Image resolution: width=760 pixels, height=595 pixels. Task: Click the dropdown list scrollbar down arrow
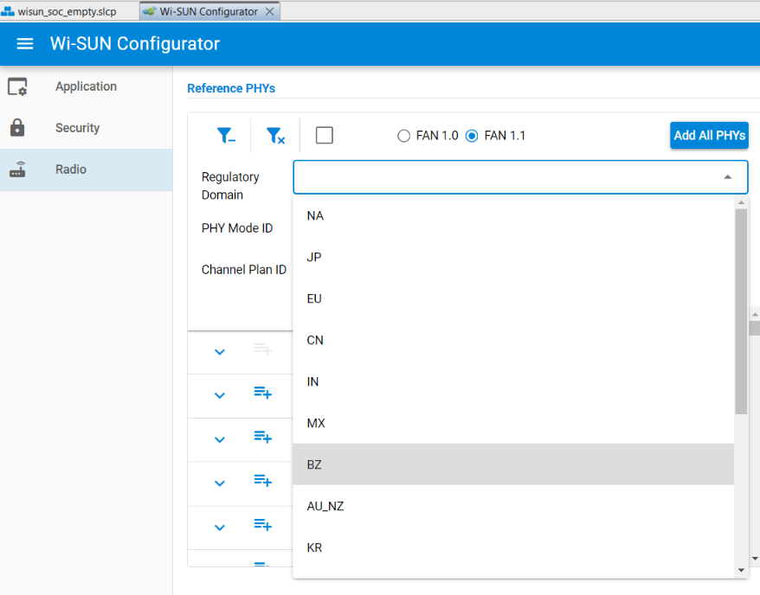(x=741, y=570)
